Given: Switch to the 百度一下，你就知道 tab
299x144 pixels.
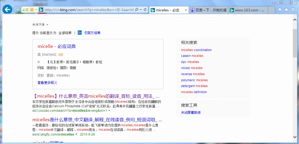Looking at the screenshot, I should [x=209, y=10].
